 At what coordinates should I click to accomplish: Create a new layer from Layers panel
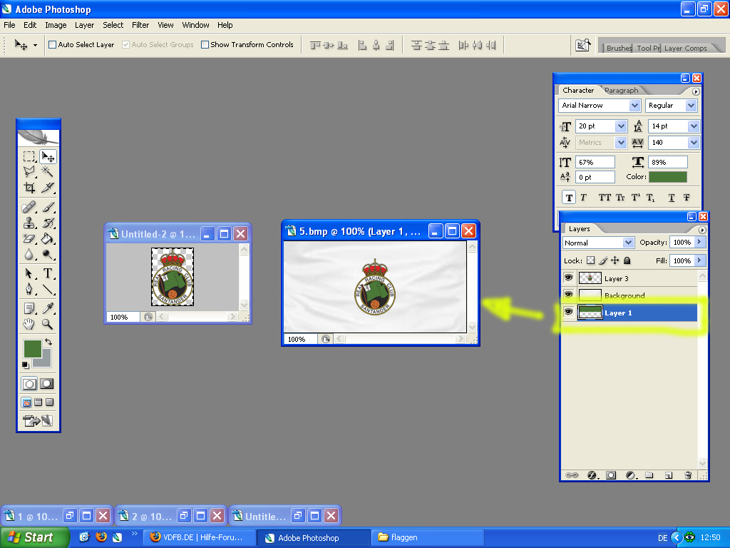tap(668, 475)
